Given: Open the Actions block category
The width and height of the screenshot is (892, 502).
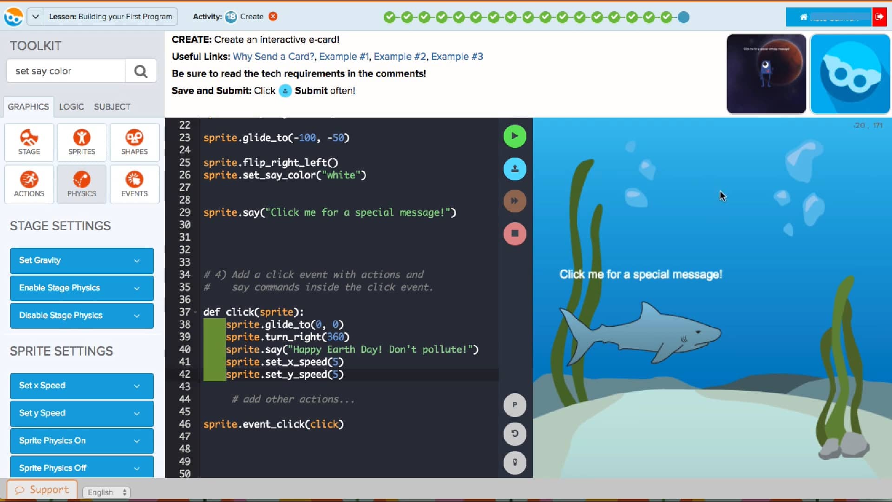Looking at the screenshot, I should [29, 184].
